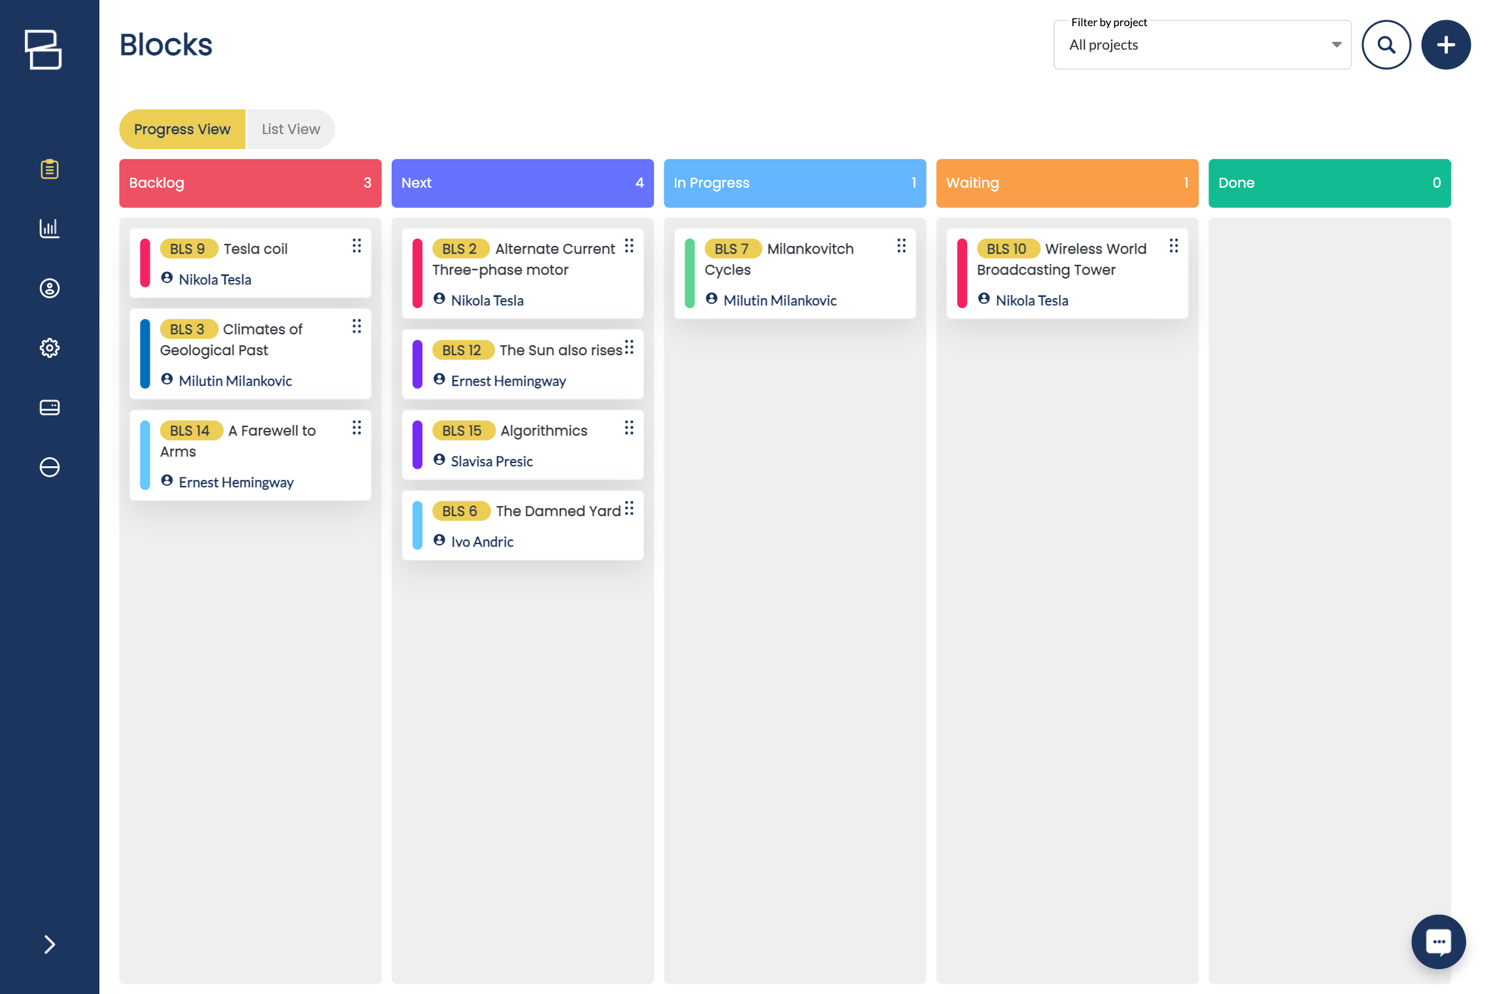The image size is (1491, 994).
Task: Click drag handle on Wireless World Broadcasting Tower card
Action: [1174, 245]
